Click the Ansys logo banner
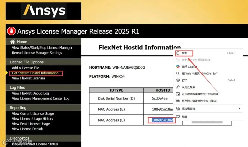The height and width of the screenshot is (147, 248). pyautogui.click(x=44, y=11)
